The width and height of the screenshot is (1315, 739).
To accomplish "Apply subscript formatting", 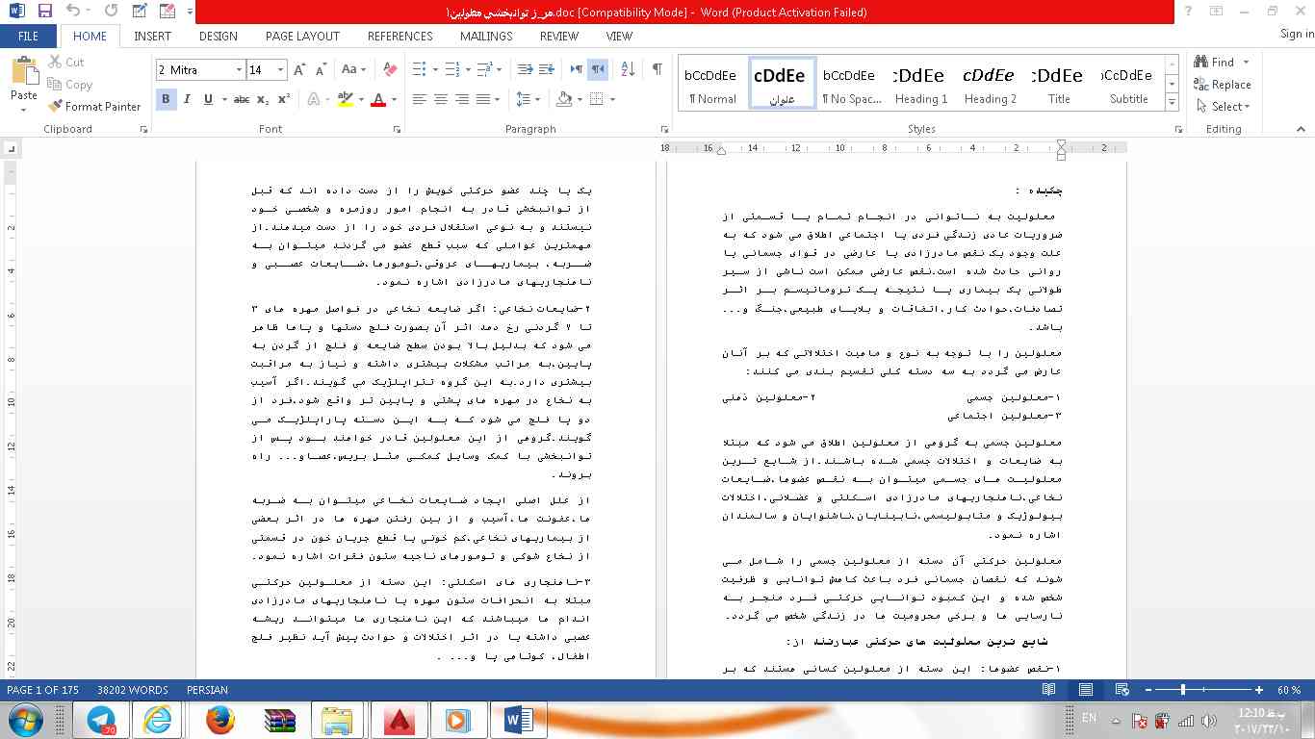I will [x=265, y=99].
